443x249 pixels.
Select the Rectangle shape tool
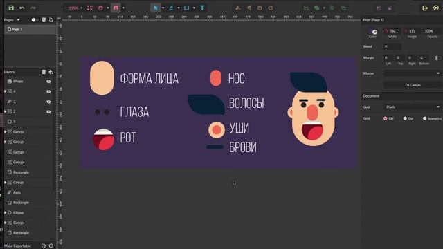[x=186, y=8]
